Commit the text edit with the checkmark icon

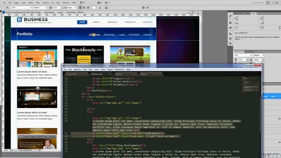click(148, 7)
